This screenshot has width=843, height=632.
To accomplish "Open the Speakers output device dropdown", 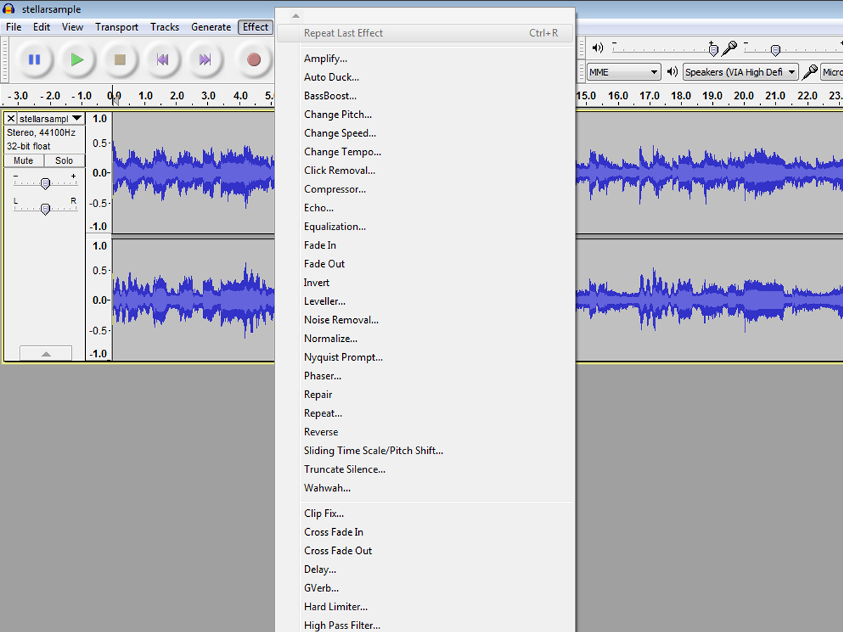I will (740, 72).
